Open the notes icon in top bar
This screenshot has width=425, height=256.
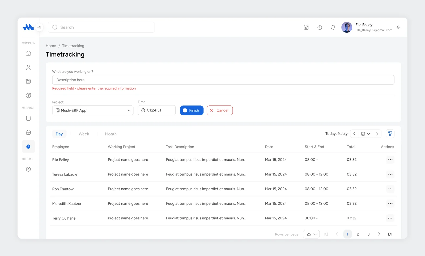tap(306, 27)
